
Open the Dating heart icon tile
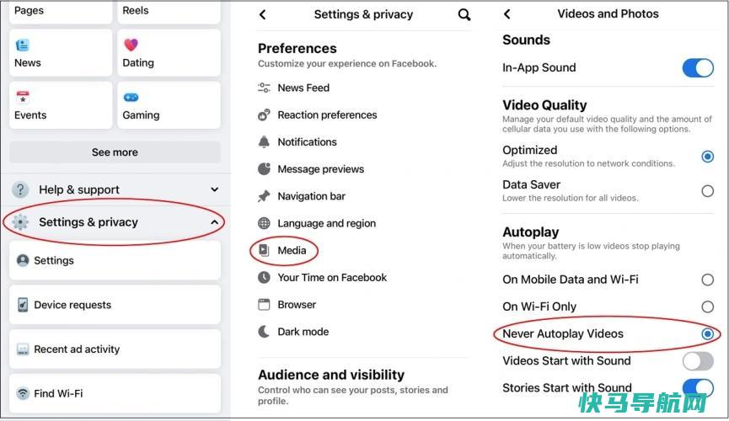[x=169, y=52]
